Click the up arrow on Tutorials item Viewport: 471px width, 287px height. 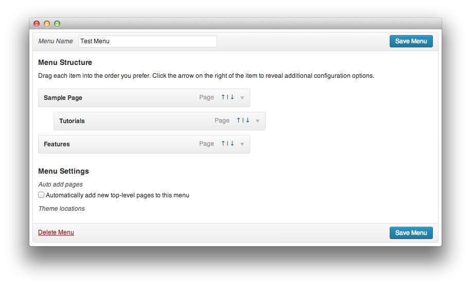click(x=238, y=121)
